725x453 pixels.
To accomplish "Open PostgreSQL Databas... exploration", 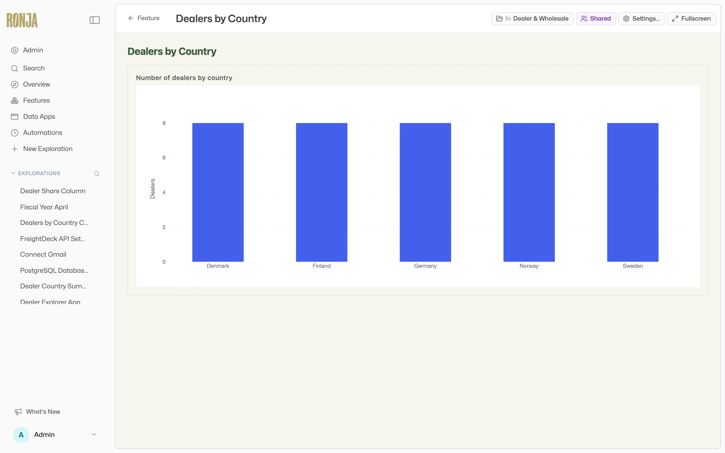I will 54,271.
